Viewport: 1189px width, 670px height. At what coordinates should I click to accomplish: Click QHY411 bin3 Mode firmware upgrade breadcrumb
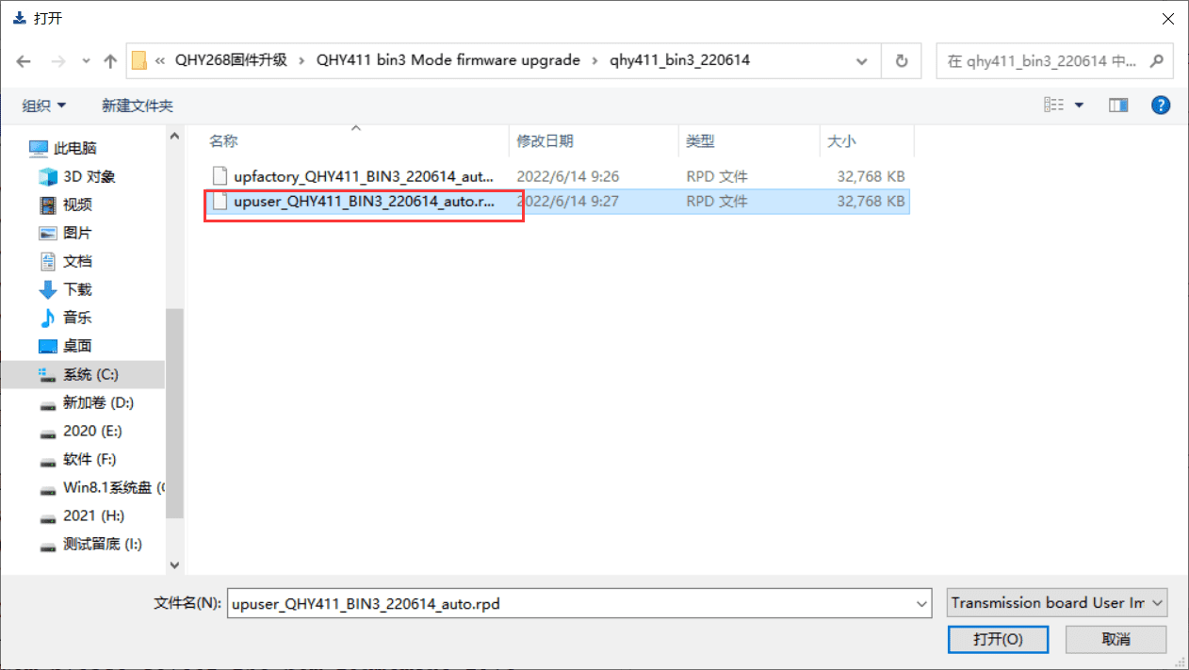[448, 60]
